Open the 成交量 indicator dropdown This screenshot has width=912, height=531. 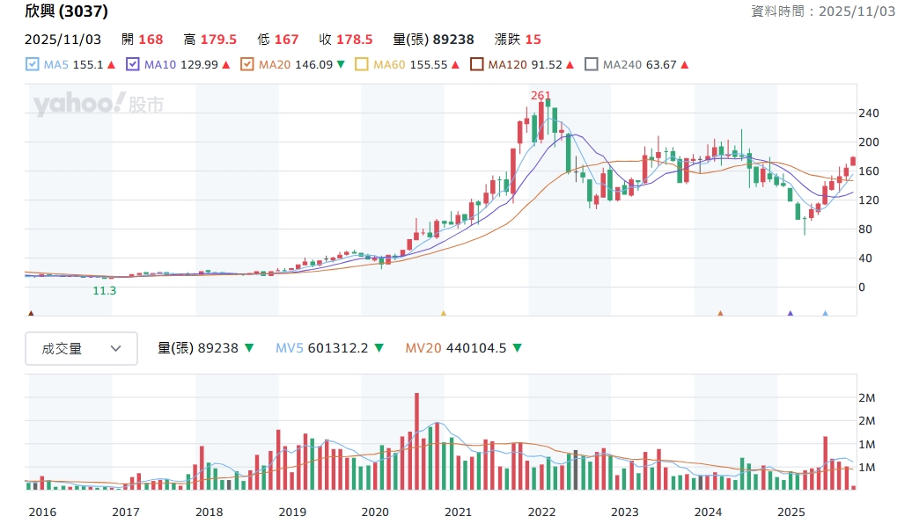(81, 348)
